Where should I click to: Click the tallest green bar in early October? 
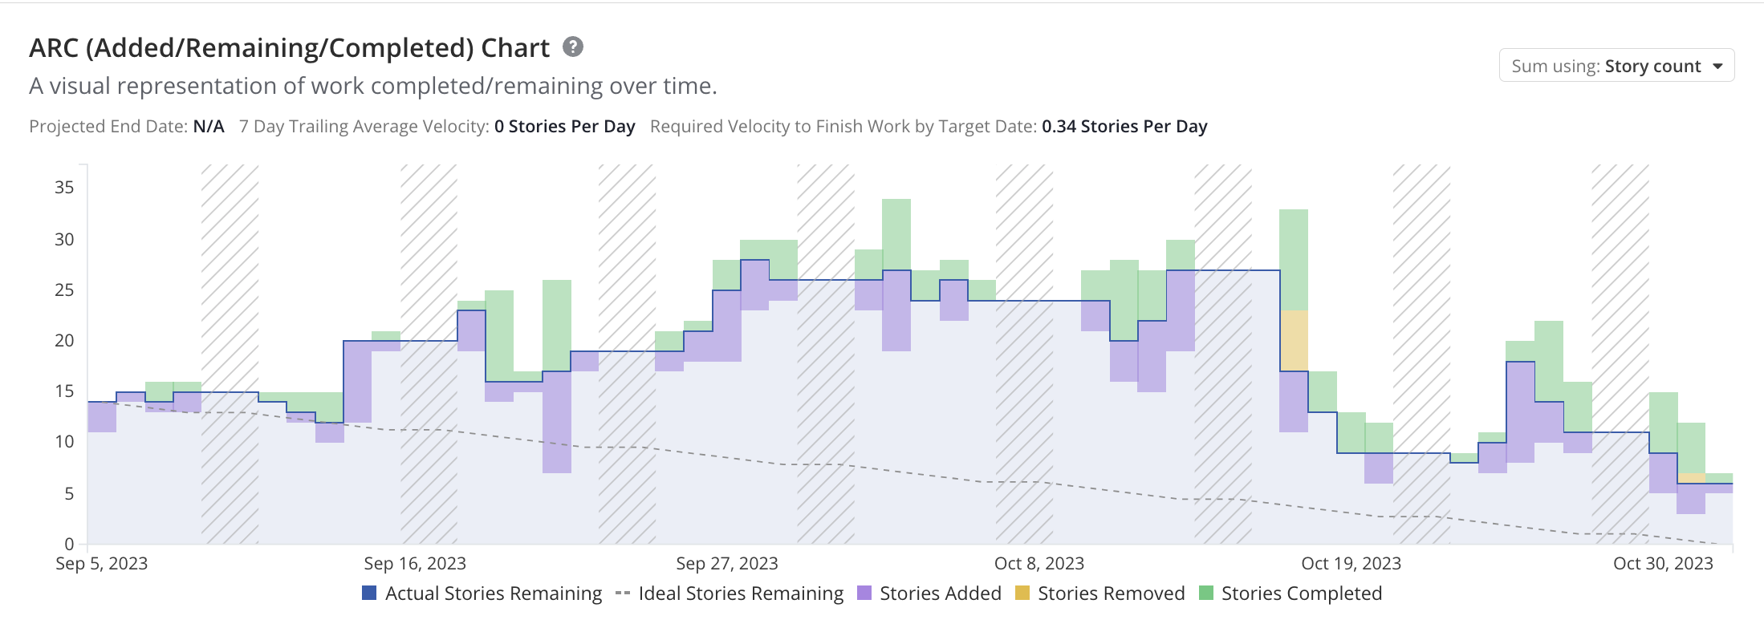coord(896,234)
